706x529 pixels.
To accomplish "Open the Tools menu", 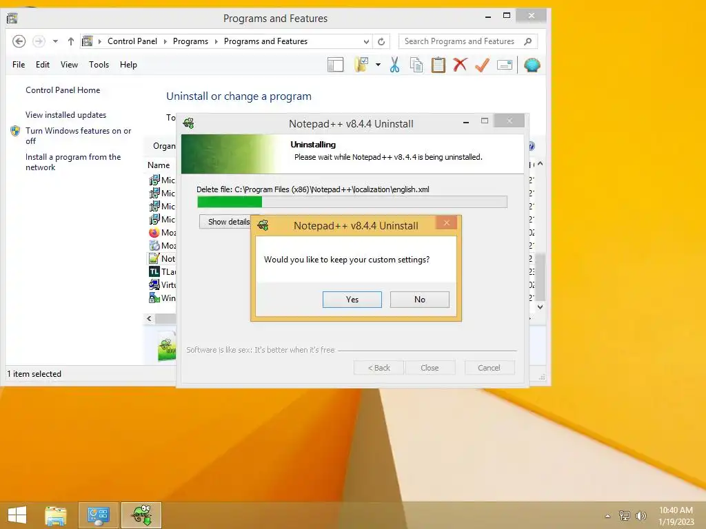I will [x=99, y=65].
